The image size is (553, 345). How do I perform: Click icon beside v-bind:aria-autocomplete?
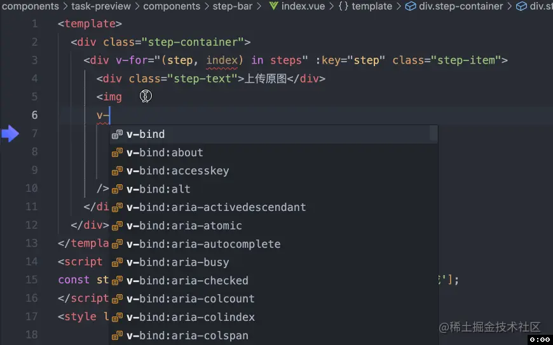click(x=117, y=244)
